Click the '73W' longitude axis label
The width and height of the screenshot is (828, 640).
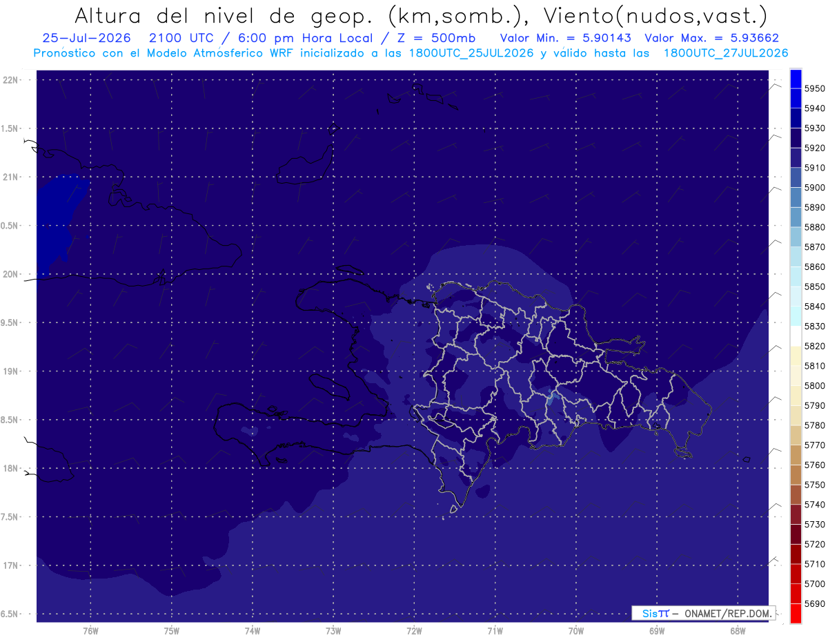pyautogui.click(x=333, y=631)
